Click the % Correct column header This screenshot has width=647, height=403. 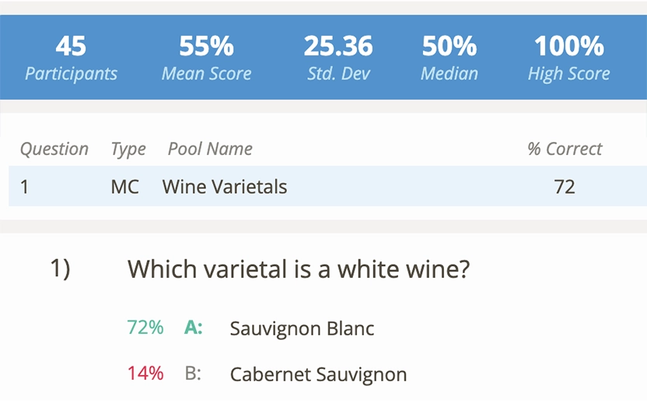click(565, 149)
